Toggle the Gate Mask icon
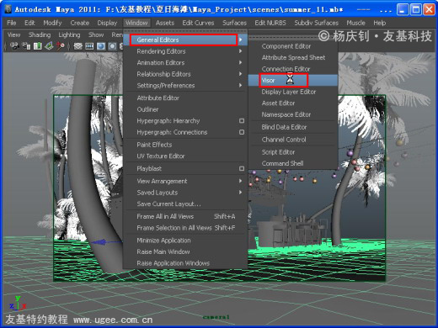The width and height of the screenshot is (438, 328). (113, 46)
